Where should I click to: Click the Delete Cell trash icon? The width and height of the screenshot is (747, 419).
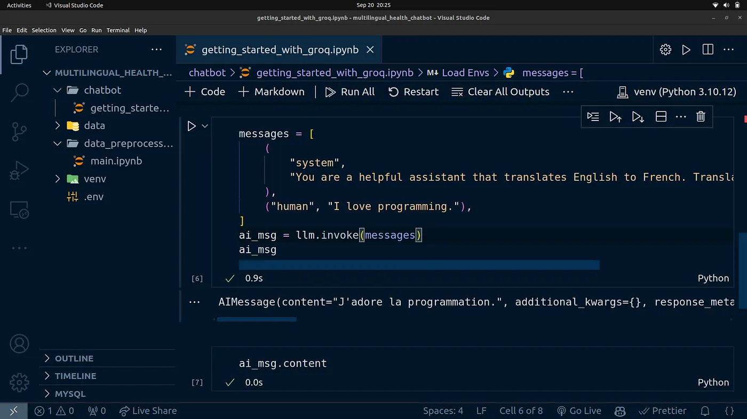[701, 117]
